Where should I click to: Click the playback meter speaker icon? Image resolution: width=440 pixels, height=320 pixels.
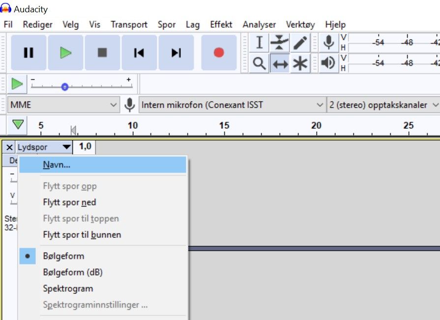328,63
